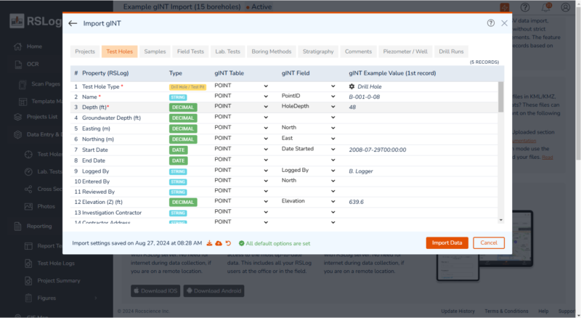Click the orange lightning icon in top bar
This screenshot has height=318, width=581.
(x=504, y=7)
